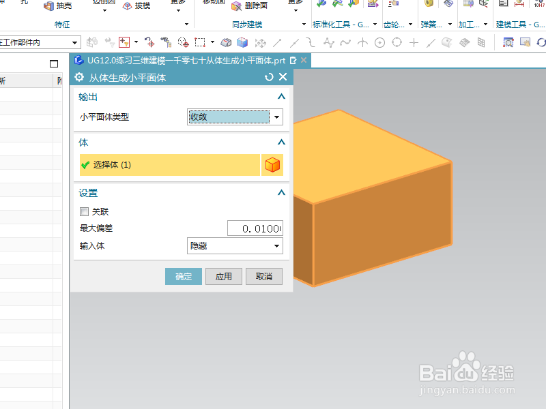The image size is (546, 409).
Task: Click the reset icon in the dialog title bar
Action: tap(269, 77)
